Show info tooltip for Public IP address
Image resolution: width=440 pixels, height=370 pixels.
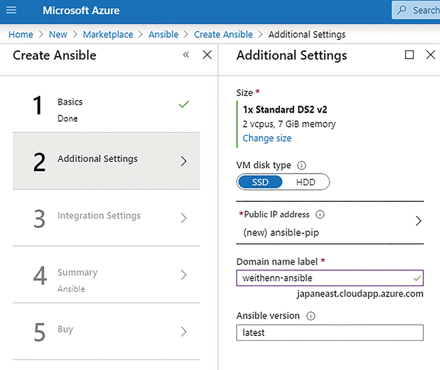[x=320, y=215]
